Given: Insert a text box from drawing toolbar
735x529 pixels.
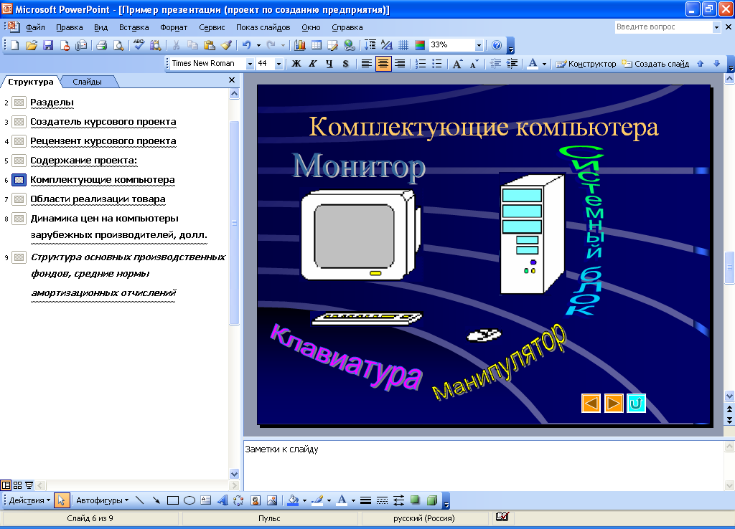Looking at the screenshot, I should click(x=206, y=500).
